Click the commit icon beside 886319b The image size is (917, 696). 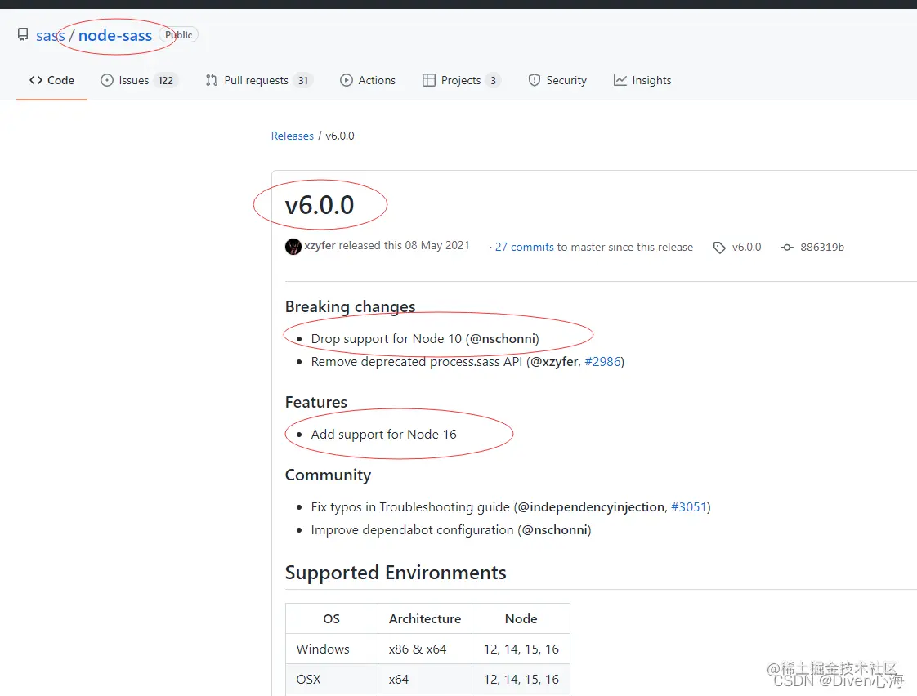coord(787,248)
